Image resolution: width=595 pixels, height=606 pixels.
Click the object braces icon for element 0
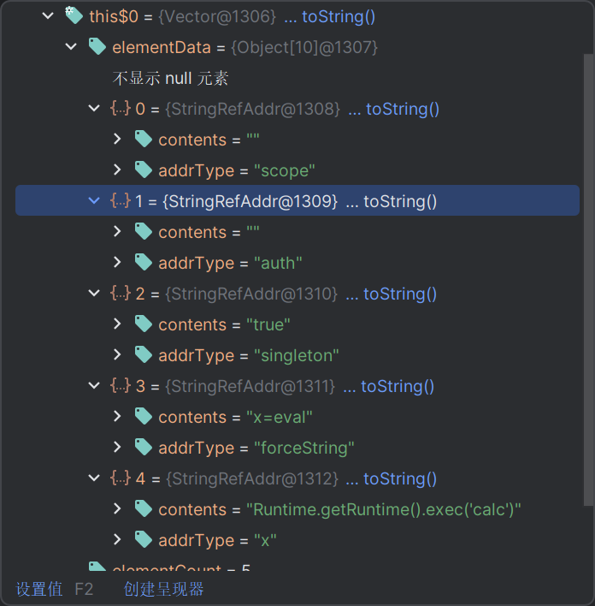pos(120,109)
